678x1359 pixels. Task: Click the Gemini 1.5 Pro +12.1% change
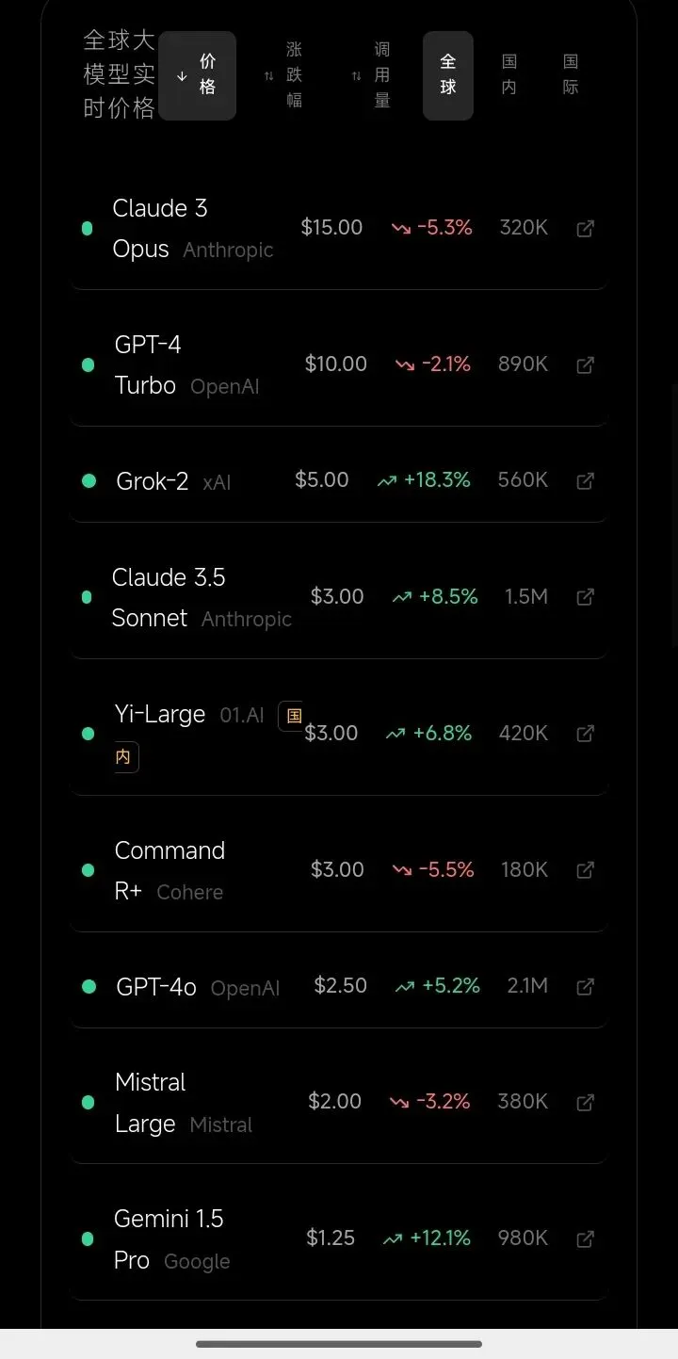(x=428, y=1238)
